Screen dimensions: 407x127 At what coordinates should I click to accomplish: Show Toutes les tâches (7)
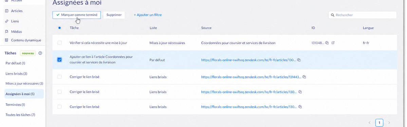pyautogui.click(x=20, y=115)
